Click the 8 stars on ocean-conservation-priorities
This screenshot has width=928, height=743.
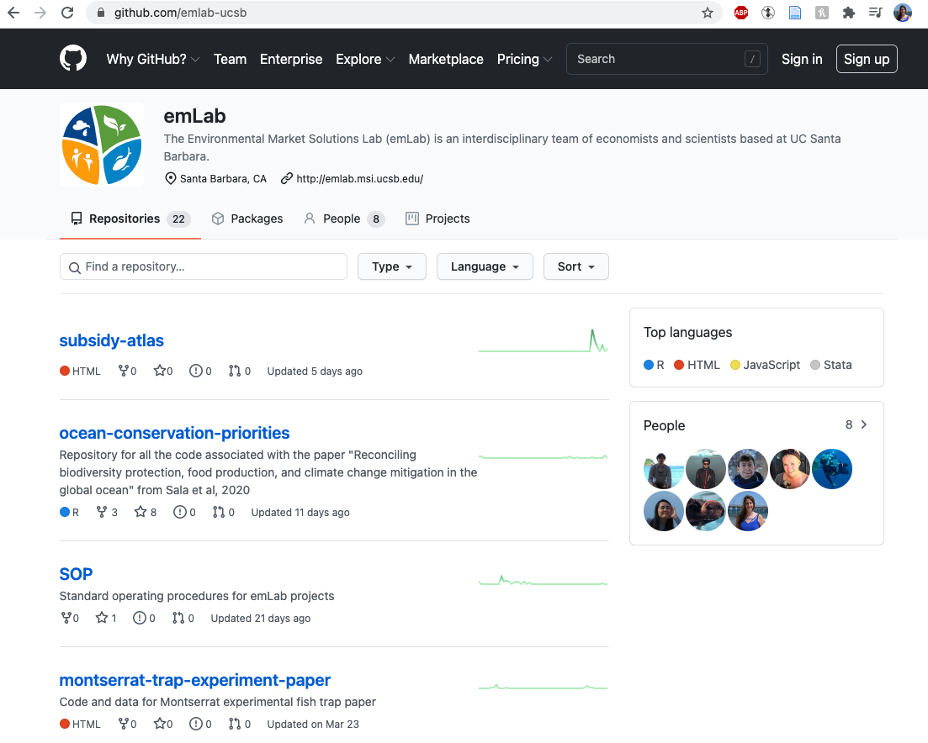pos(146,512)
